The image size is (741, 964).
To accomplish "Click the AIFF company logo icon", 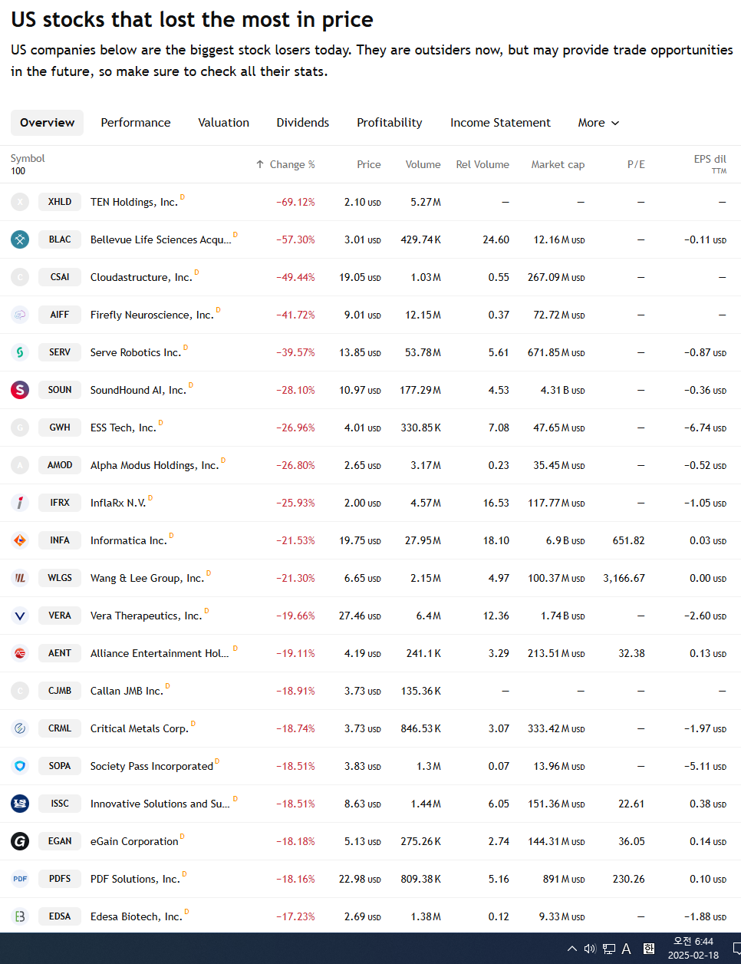I will coord(20,315).
